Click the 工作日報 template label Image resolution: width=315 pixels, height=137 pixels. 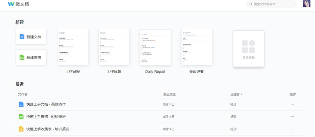coord(114,72)
